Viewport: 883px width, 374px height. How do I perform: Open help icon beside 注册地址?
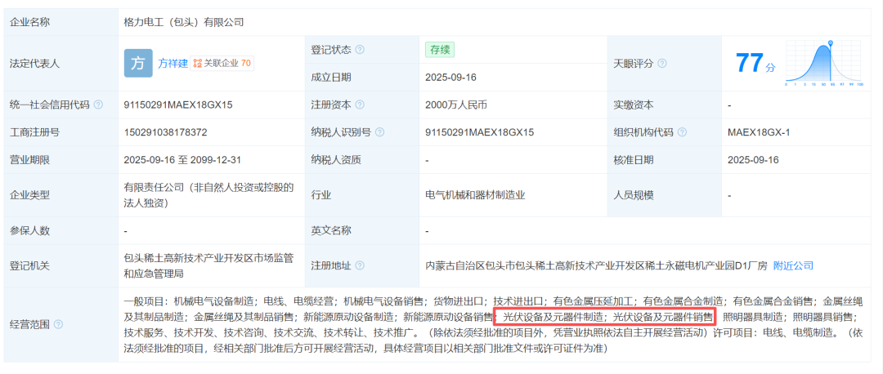(x=360, y=265)
